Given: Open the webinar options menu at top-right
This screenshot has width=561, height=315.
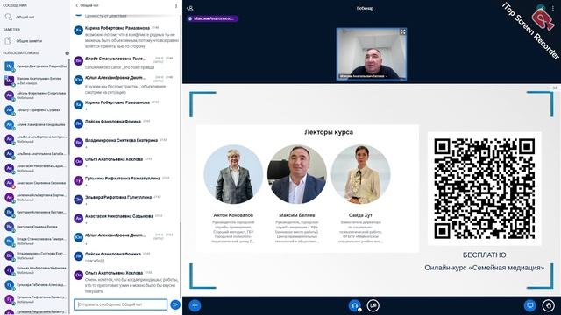Looking at the screenshot, I should pyautogui.click(x=553, y=8).
